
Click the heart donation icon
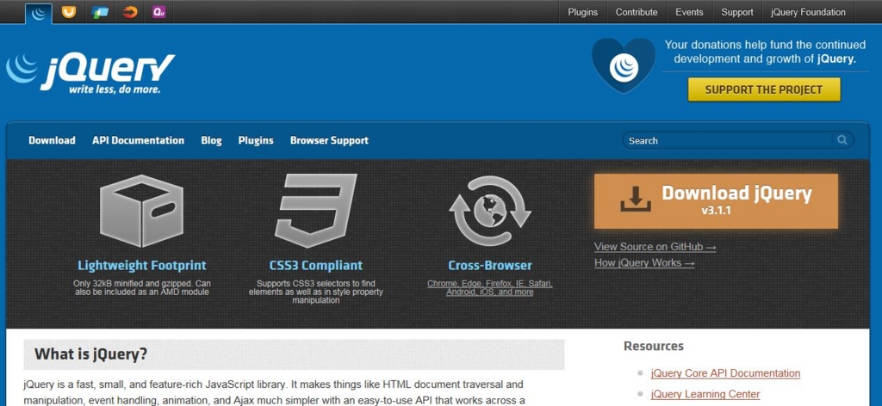(624, 65)
